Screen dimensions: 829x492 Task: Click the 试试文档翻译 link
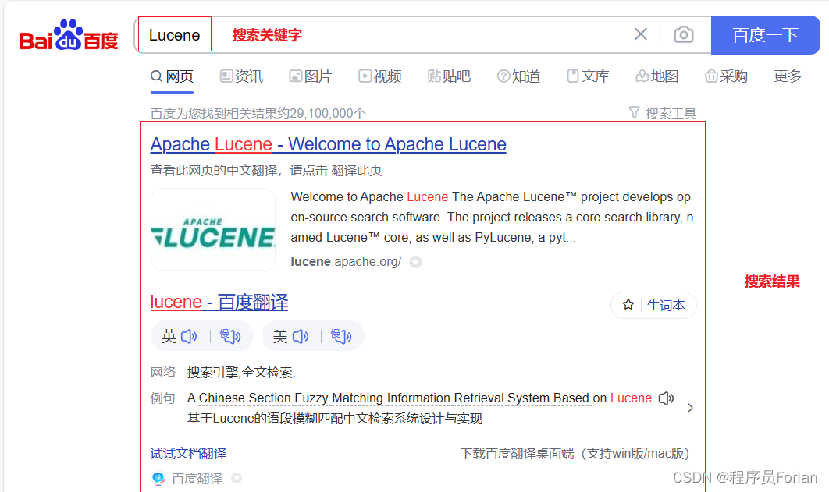pos(188,454)
